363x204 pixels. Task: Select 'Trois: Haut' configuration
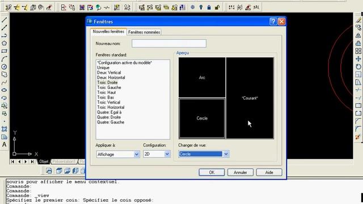coord(107,92)
